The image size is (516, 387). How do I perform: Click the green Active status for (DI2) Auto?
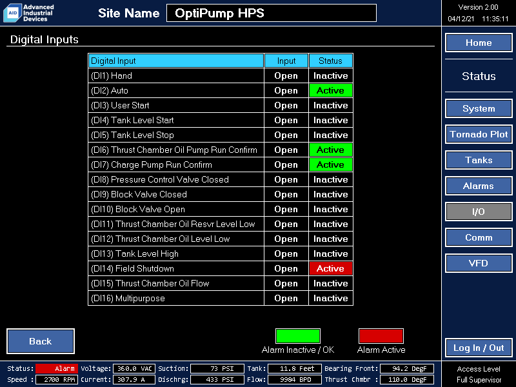(331, 90)
